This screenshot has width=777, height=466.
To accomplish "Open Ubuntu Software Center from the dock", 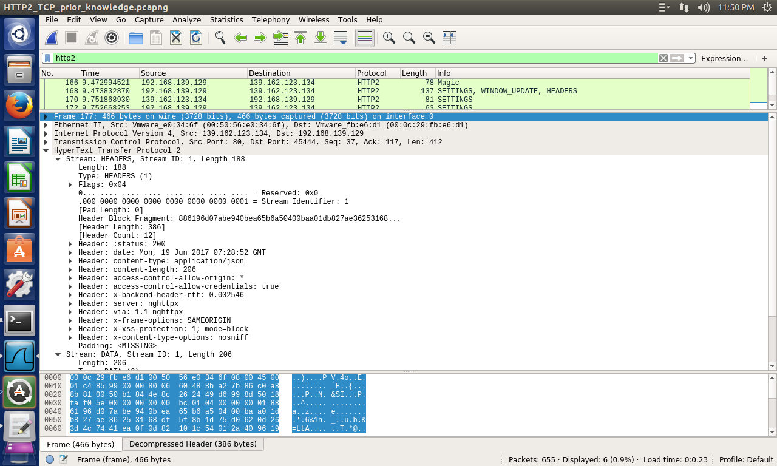I will point(19,249).
